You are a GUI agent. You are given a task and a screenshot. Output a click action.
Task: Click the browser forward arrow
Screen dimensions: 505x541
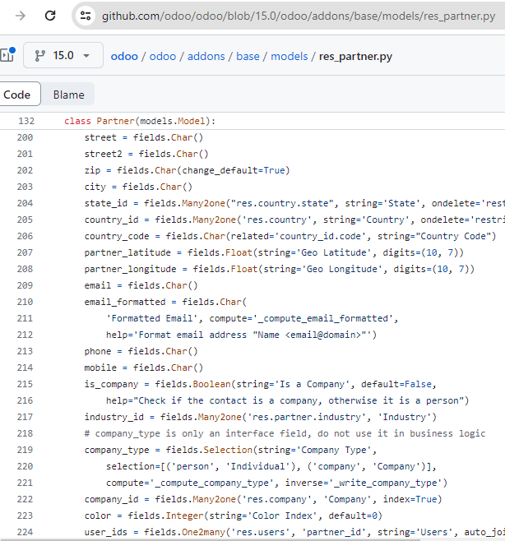point(21,16)
